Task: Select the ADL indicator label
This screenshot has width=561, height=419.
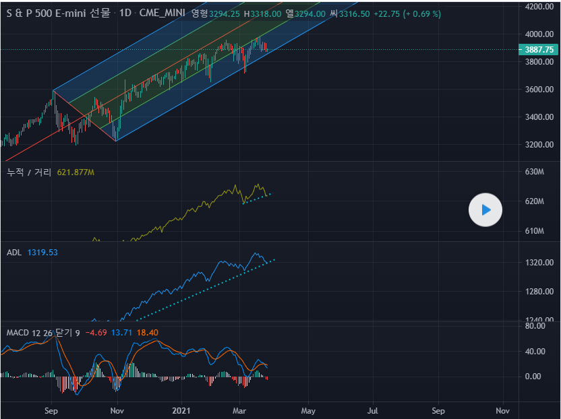Action: coord(14,253)
